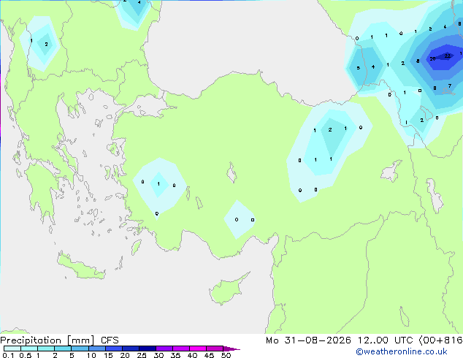Click the Mo 31-08-2026 12.00 UTC timestamp
The height and width of the screenshot is (358, 463).
coord(340,340)
